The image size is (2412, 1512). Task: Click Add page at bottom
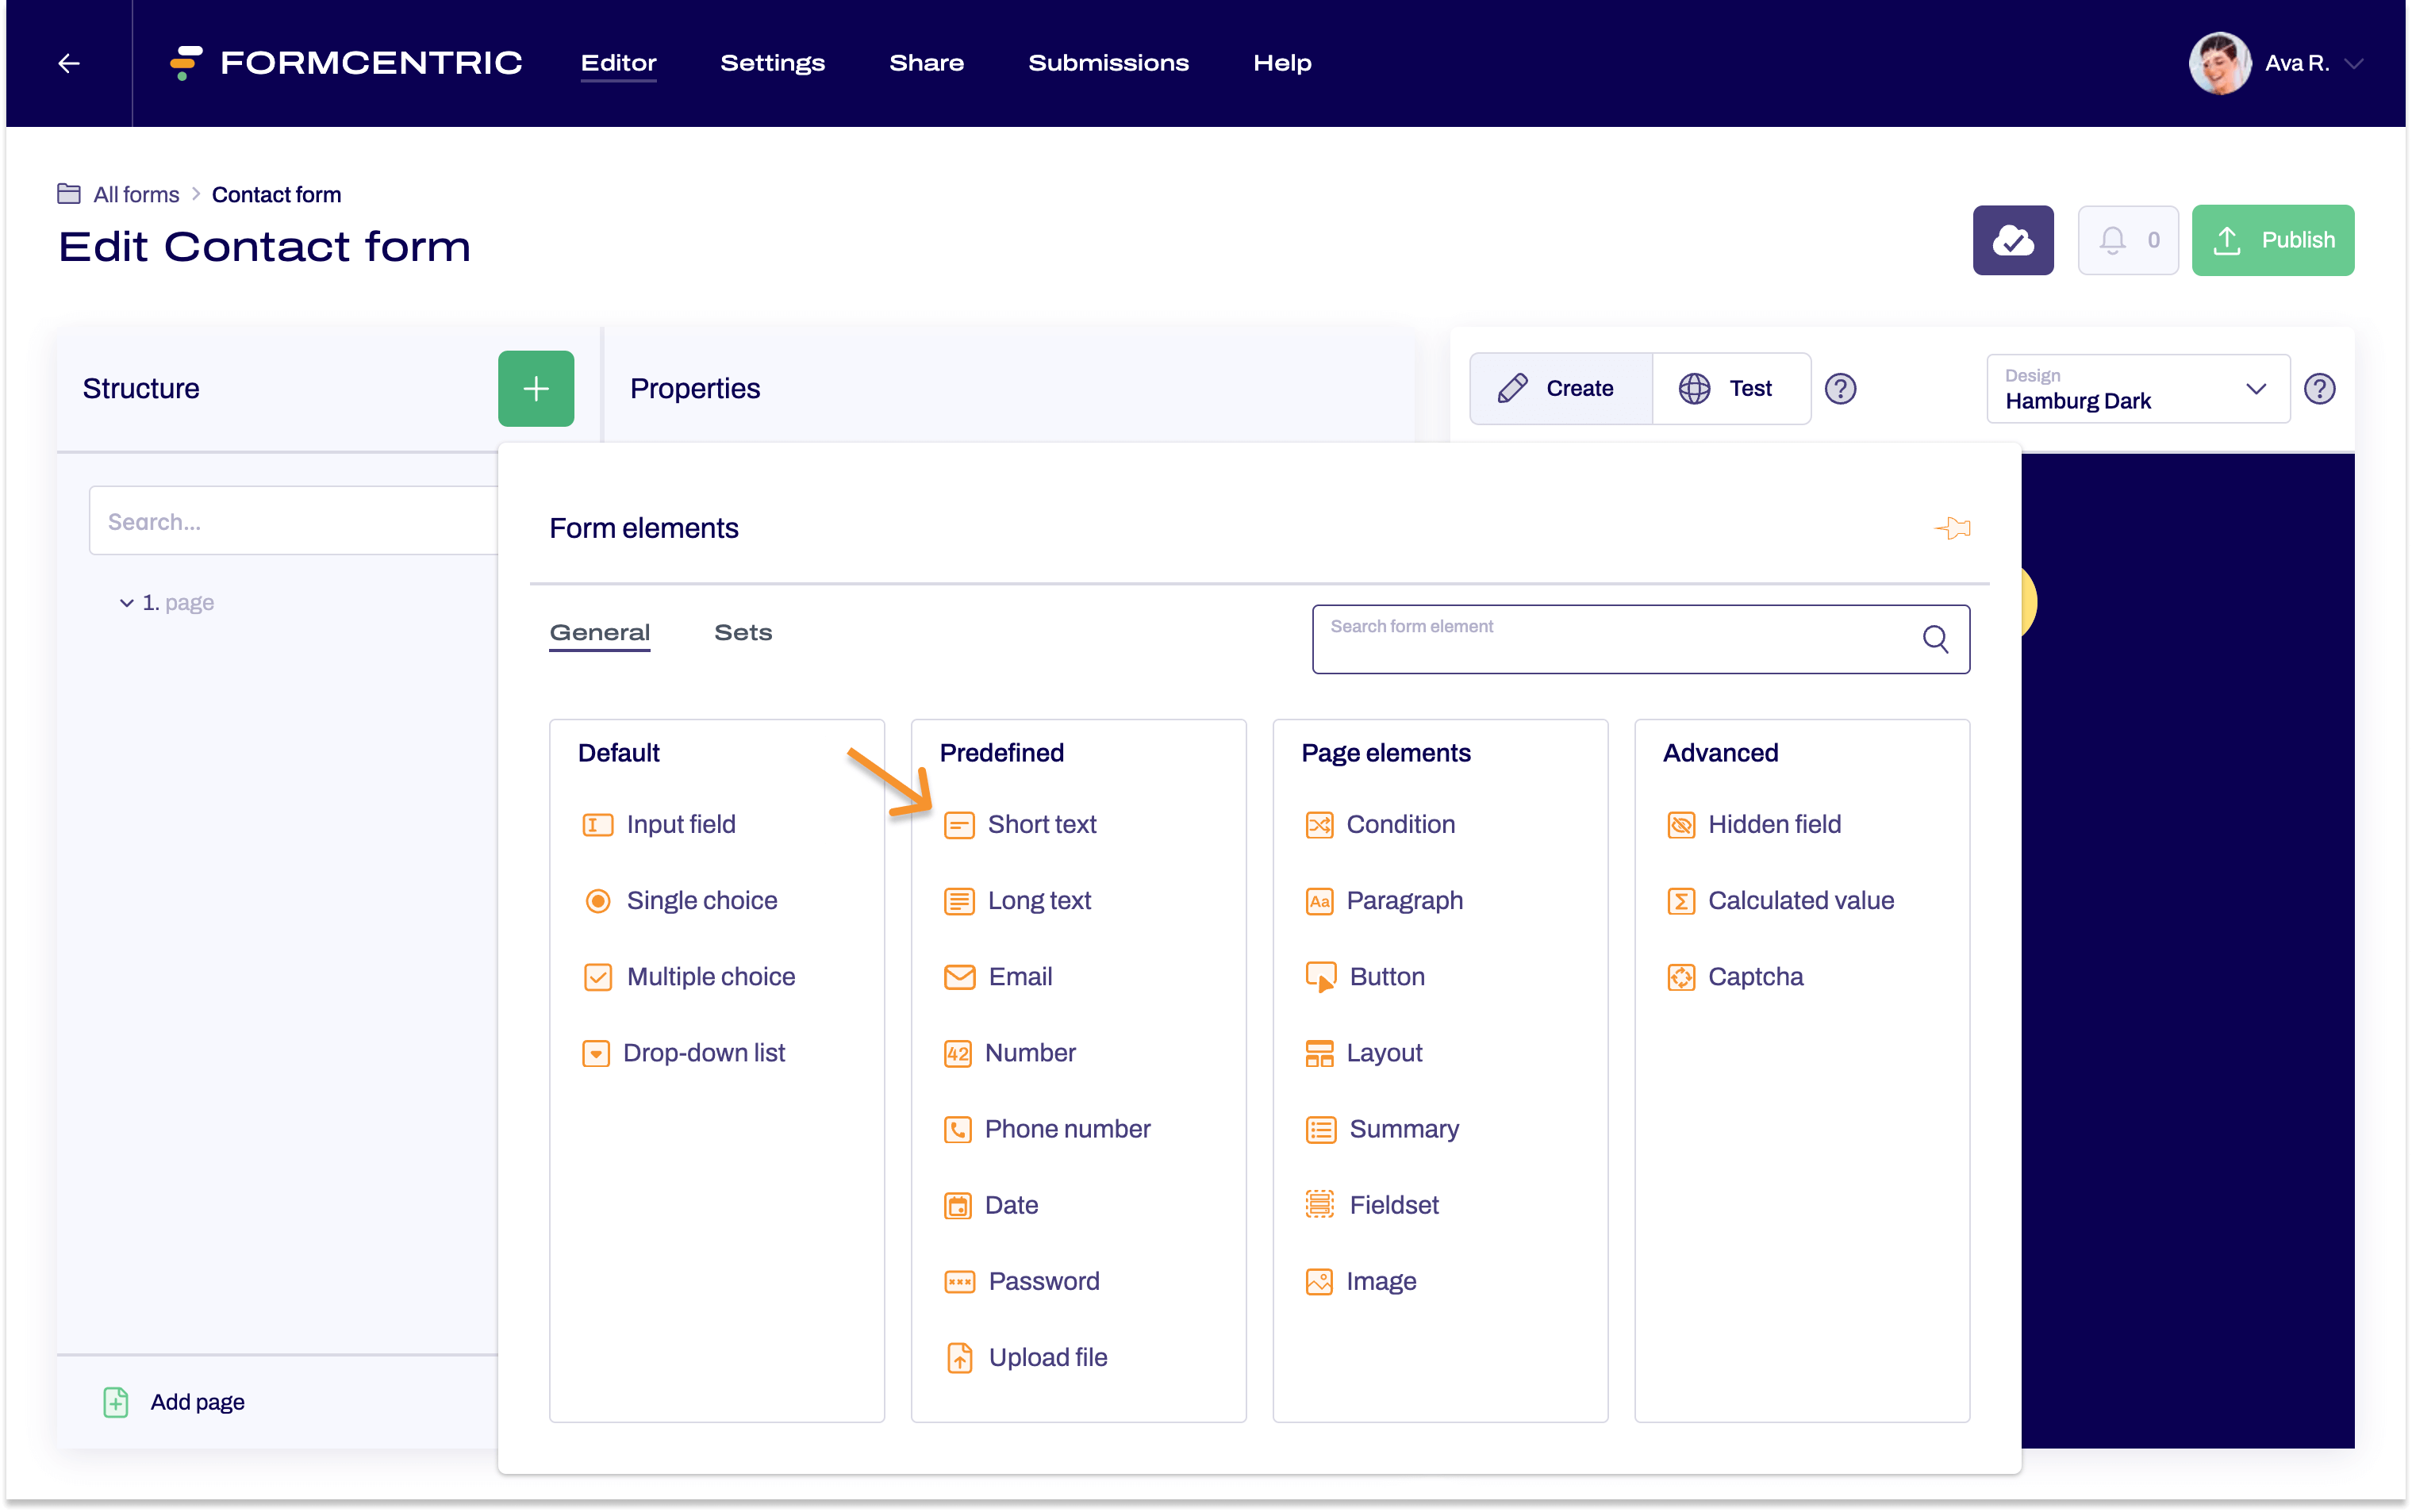point(196,1401)
